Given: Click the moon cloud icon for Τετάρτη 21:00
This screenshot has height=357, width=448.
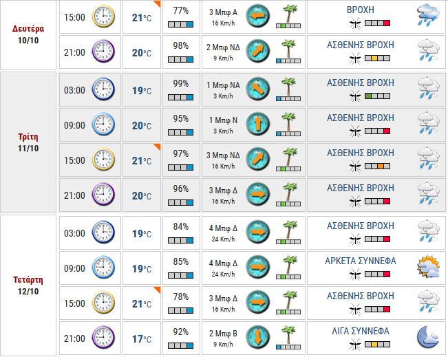Looking at the screenshot, I should (428, 337).
